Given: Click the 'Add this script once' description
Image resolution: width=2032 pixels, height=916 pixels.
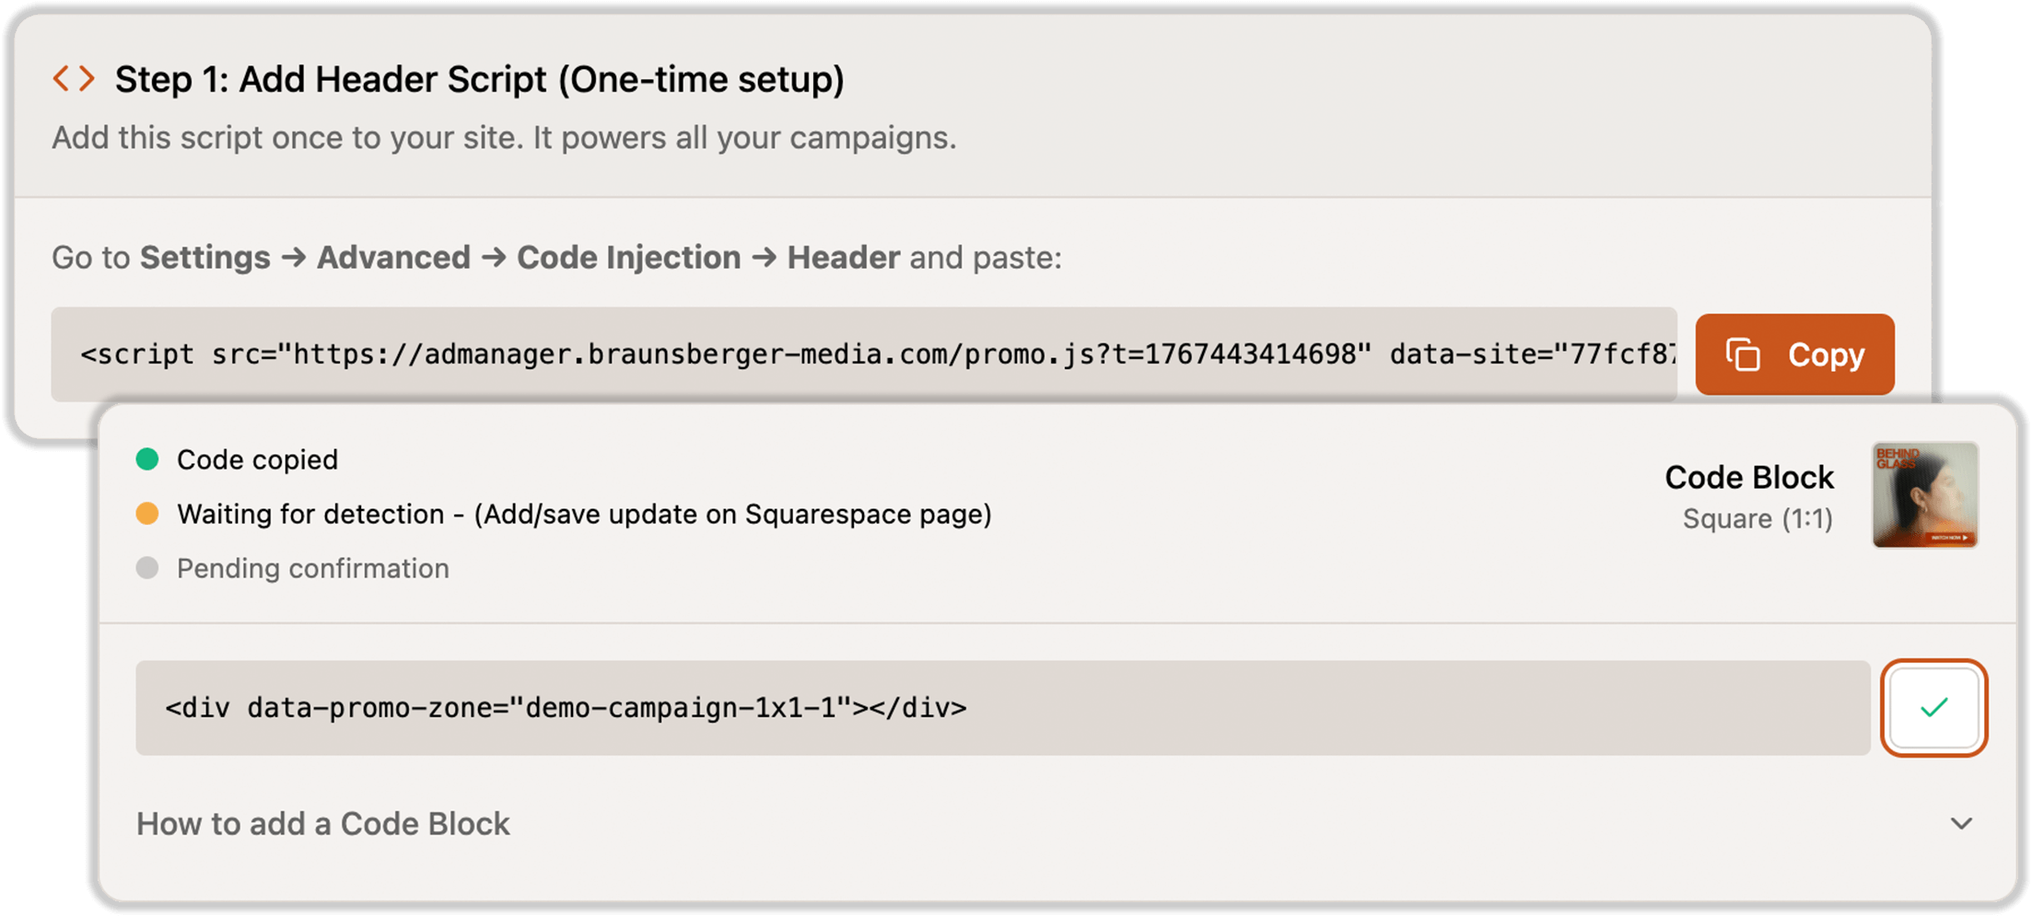Looking at the screenshot, I should [504, 138].
